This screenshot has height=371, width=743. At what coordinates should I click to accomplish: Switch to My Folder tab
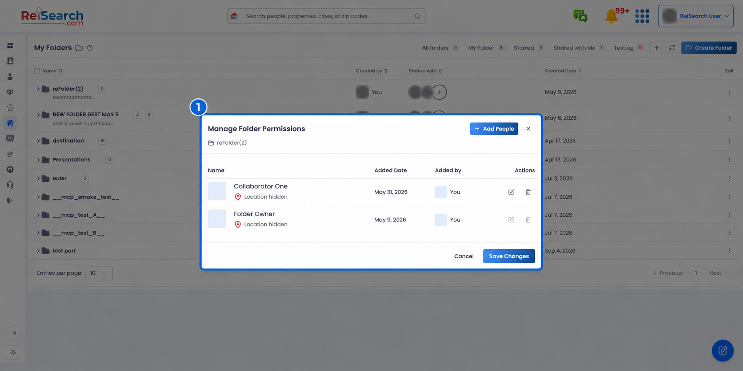pos(486,48)
